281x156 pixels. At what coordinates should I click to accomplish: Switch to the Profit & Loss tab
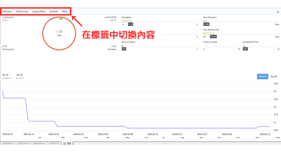pos(22,12)
